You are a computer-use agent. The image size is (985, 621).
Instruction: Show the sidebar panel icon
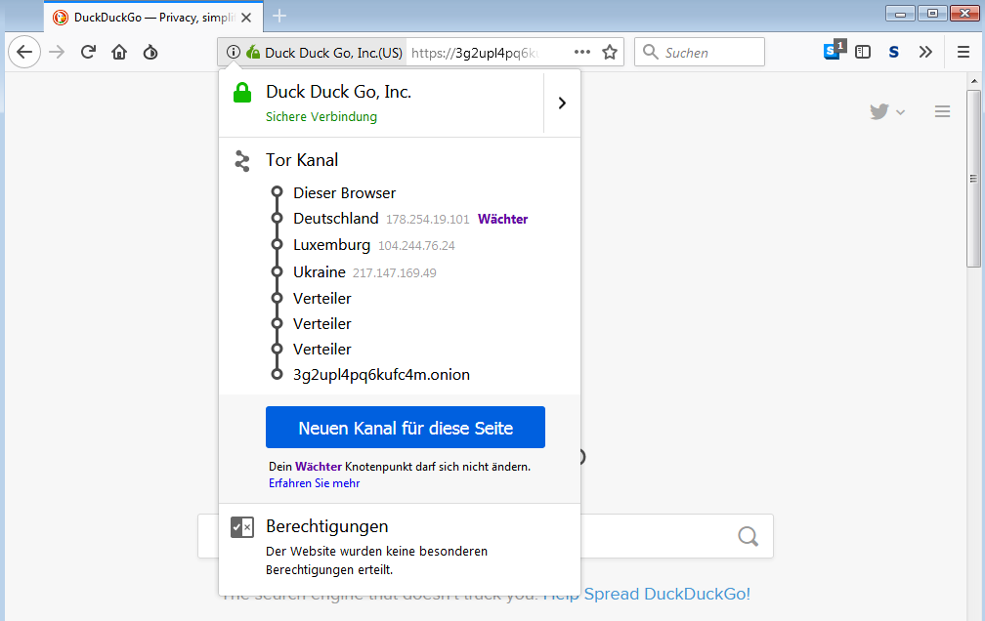(863, 52)
